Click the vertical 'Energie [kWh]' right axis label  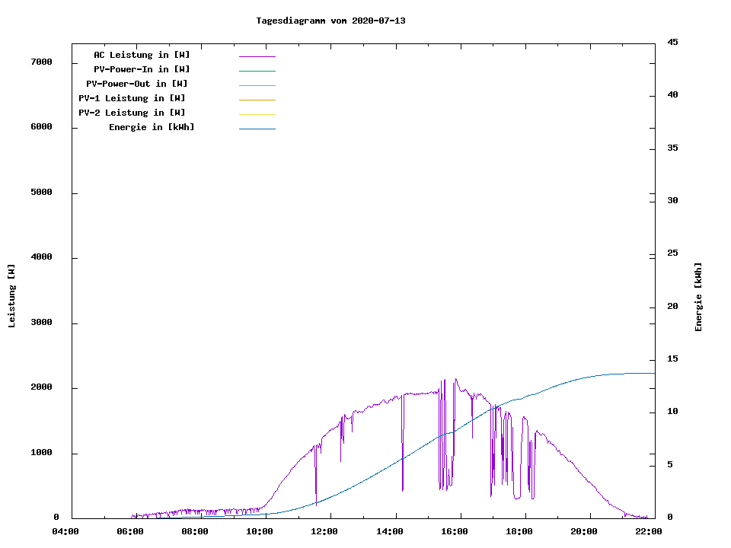pos(698,297)
